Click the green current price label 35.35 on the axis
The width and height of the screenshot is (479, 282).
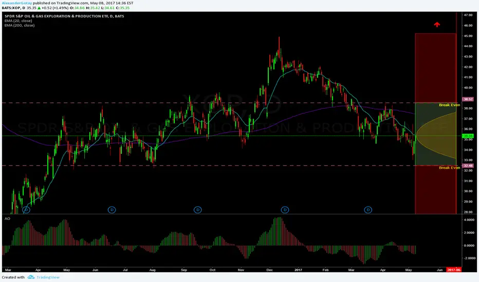tap(468, 136)
